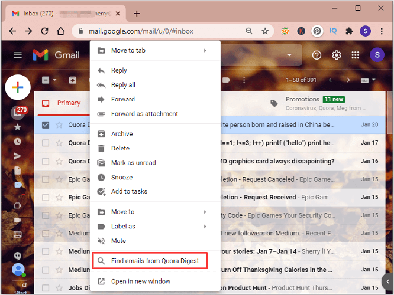Open Gmail settings gear

click(x=337, y=55)
